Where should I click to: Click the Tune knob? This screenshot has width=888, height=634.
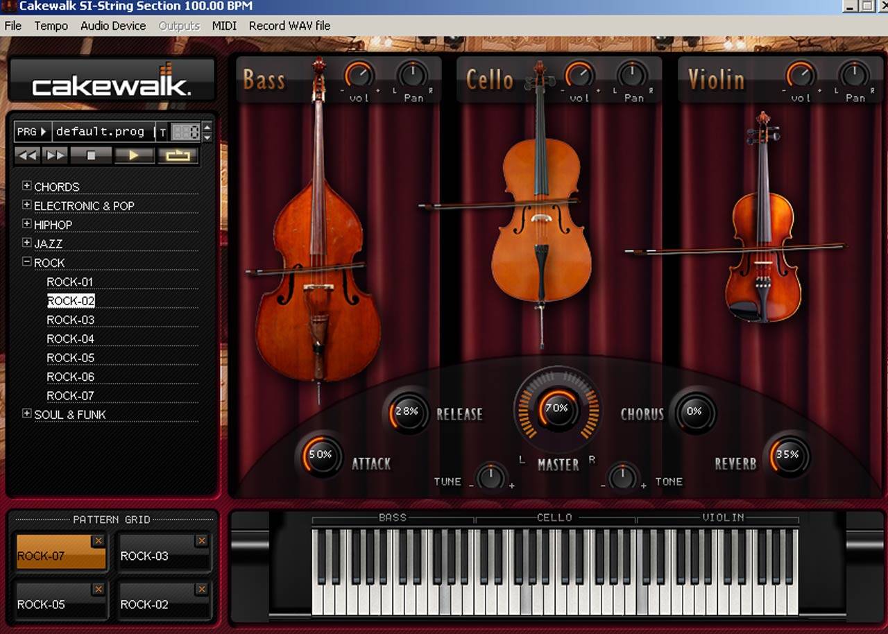(491, 476)
